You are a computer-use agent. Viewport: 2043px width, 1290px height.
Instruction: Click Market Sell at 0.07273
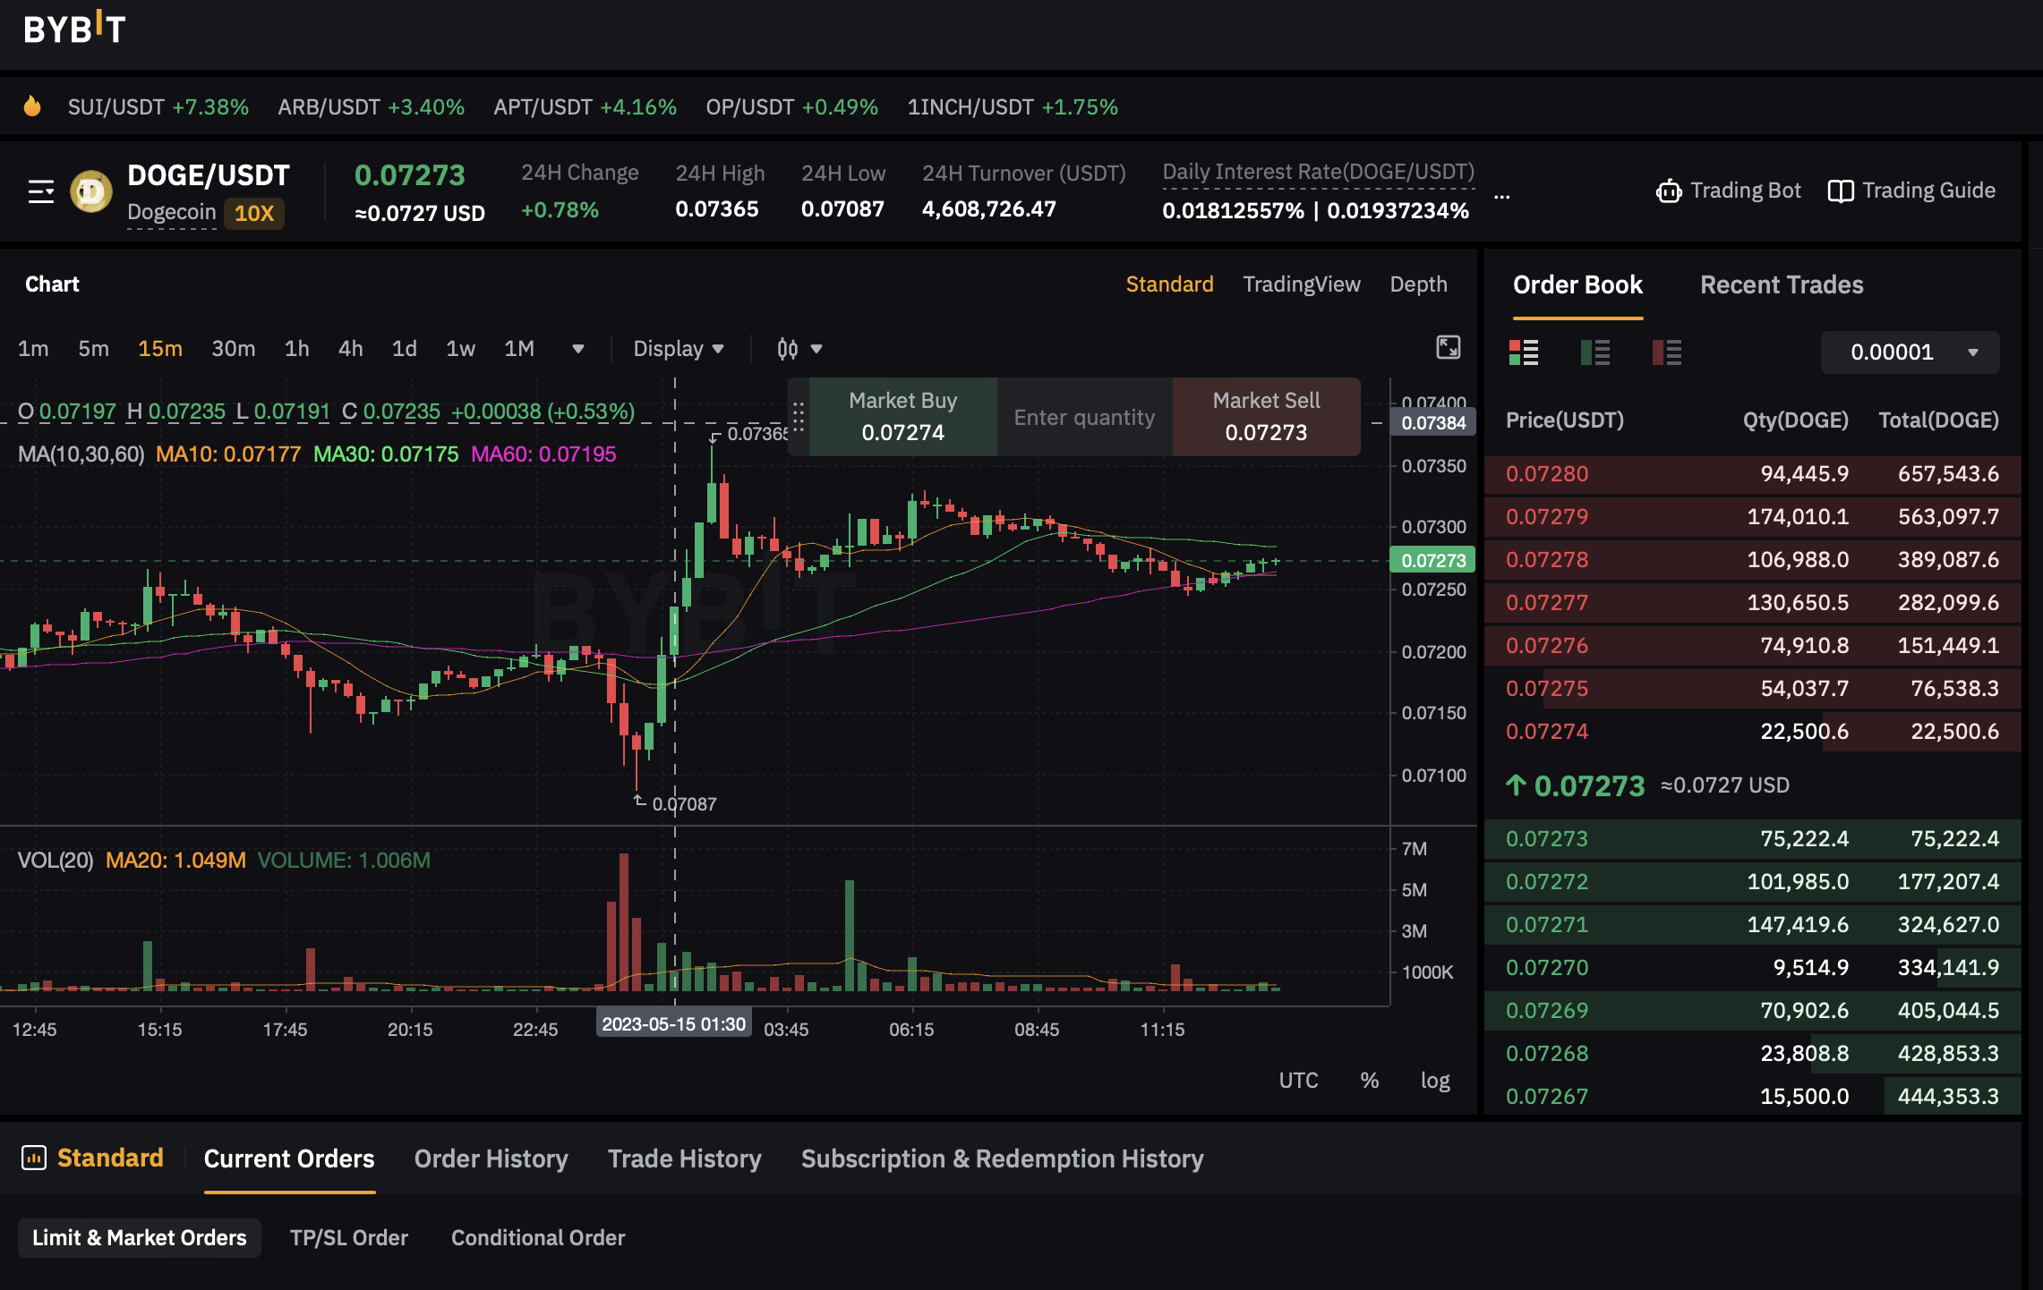point(1266,417)
